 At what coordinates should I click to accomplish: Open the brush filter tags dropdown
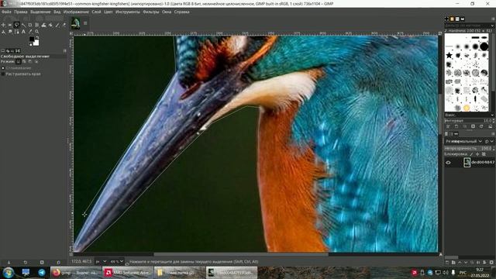tap(493, 26)
